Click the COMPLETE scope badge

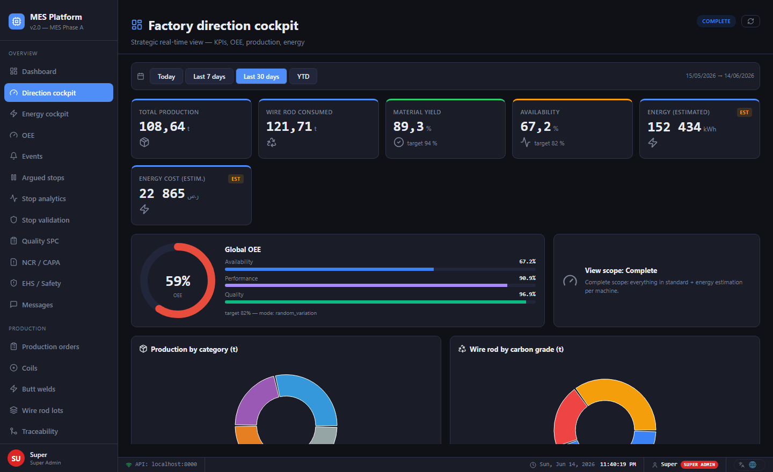pos(716,21)
